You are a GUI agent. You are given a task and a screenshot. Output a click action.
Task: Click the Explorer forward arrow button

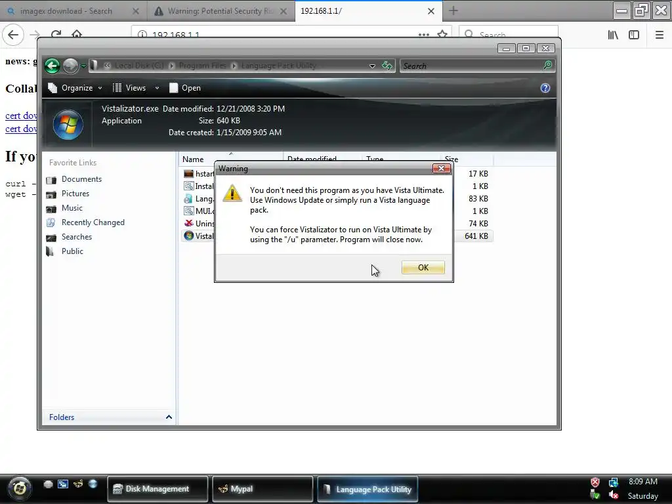[x=70, y=66]
